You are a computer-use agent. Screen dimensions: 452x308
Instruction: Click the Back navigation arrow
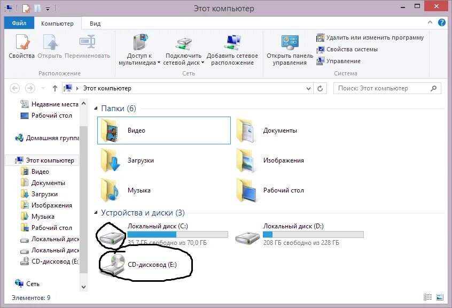tap(15, 88)
